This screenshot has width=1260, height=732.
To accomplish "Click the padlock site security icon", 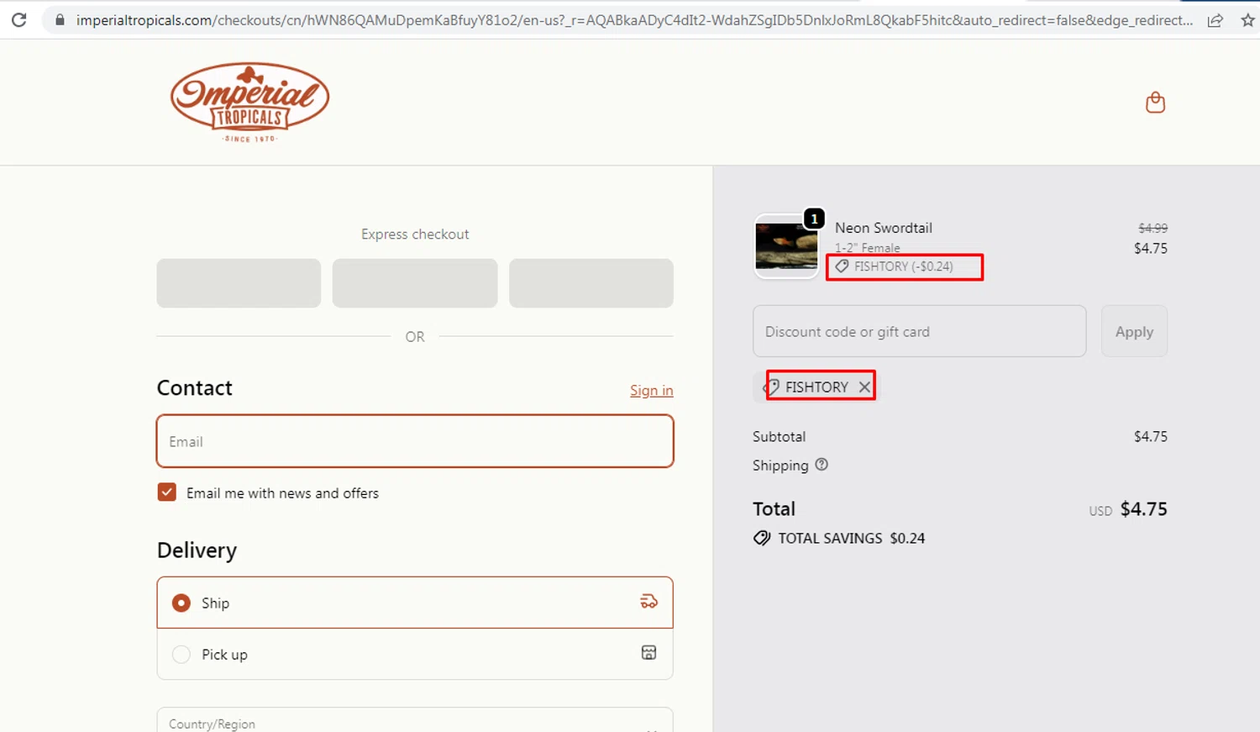I will click(60, 19).
